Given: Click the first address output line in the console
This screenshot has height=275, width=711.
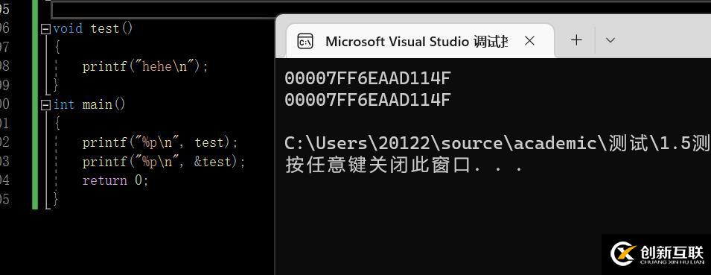Looking at the screenshot, I should (x=368, y=78).
